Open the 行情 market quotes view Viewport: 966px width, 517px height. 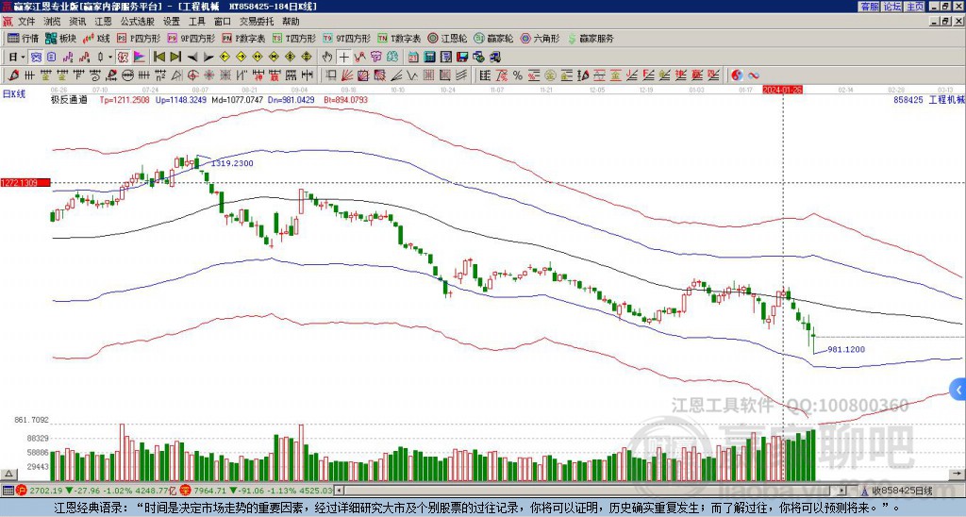click(x=23, y=38)
